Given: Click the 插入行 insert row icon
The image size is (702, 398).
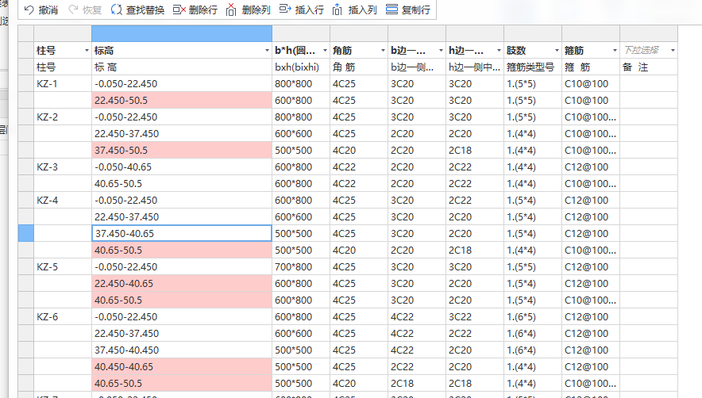Looking at the screenshot, I should [285, 10].
